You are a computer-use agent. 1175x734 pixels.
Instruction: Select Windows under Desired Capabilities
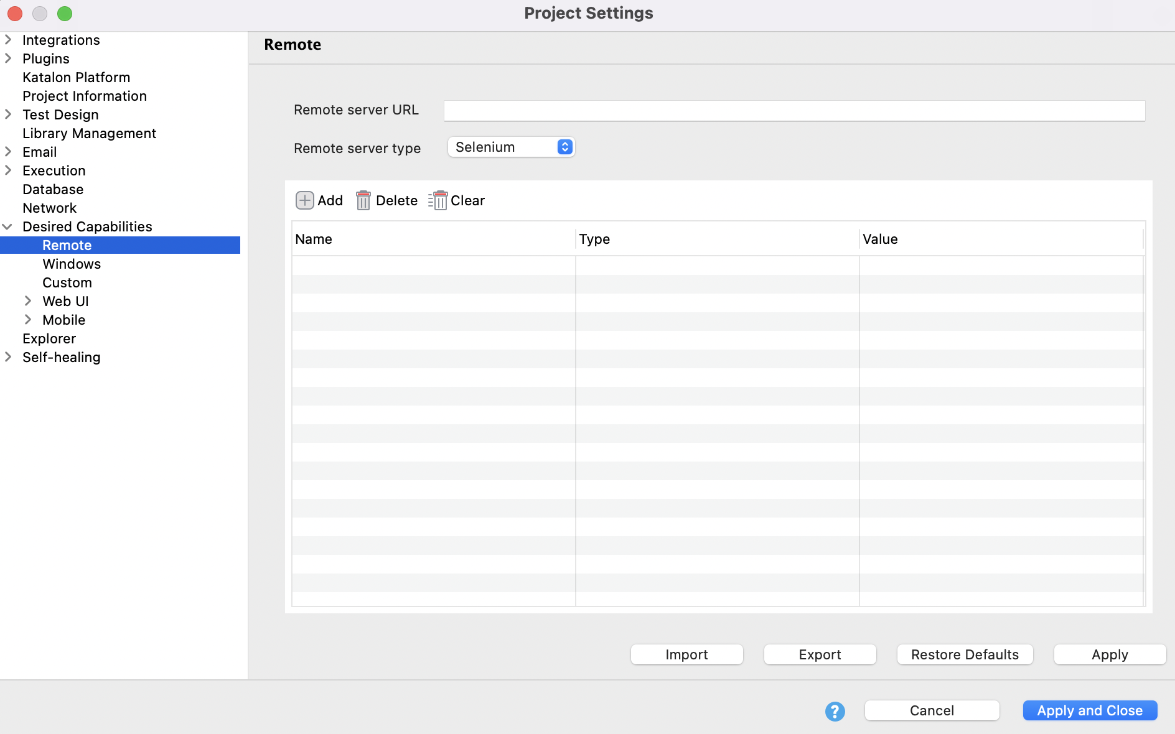click(72, 264)
